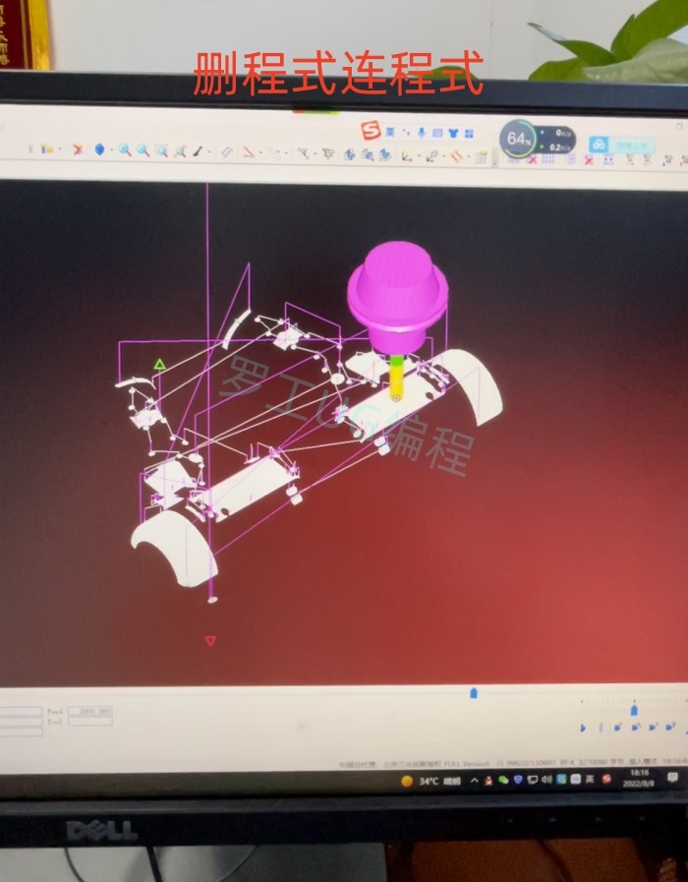
Task: Click the zoom out magnifier icon
Action: click(x=143, y=150)
